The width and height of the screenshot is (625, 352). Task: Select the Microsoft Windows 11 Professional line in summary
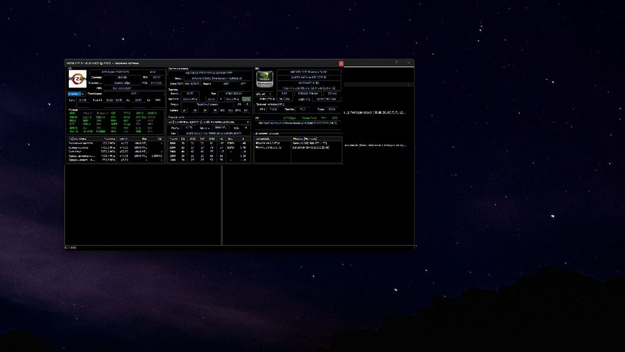(297, 123)
